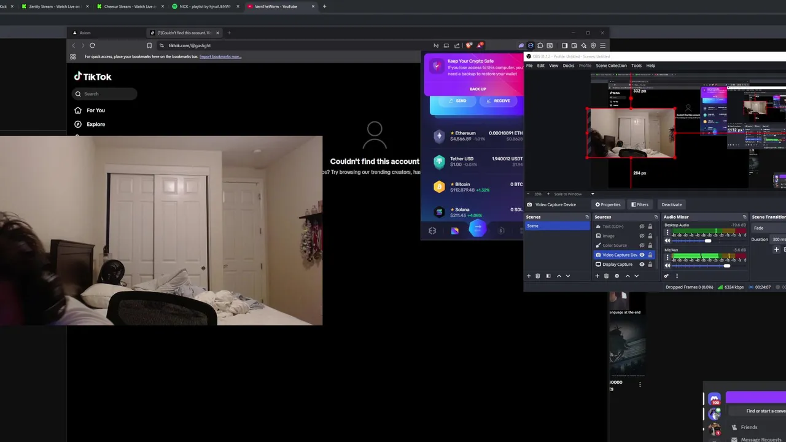Open the OBS Docks menu
The image size is (786, 442).
pos(569,66)
